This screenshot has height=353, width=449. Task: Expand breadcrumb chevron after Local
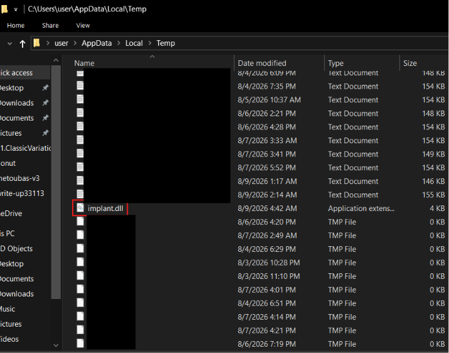point(150,43)
